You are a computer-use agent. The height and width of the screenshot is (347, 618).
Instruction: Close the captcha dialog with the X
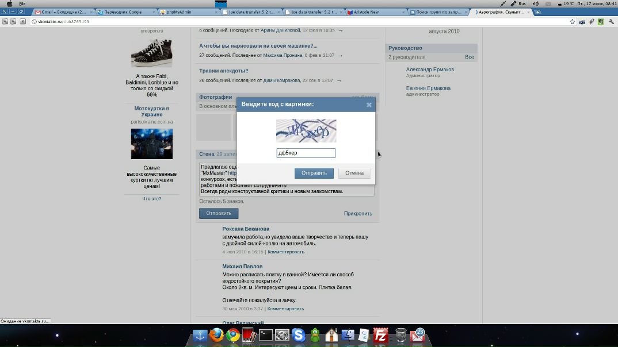[369, 105]
